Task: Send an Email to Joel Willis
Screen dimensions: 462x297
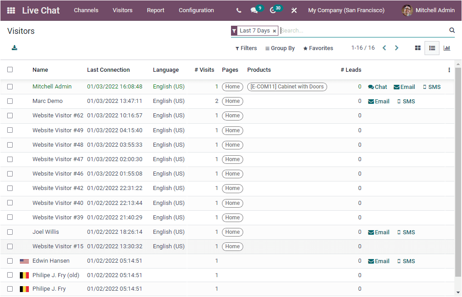Action: pyautogui.click(x=379, y=232)
